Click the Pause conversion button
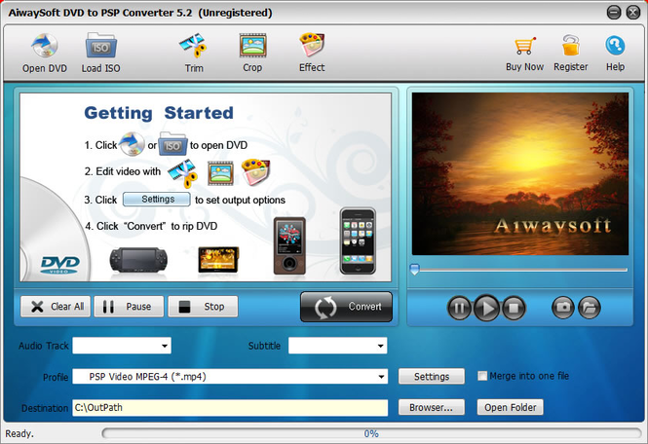Viewport: 648px width, 444px height. coord(129,307)
